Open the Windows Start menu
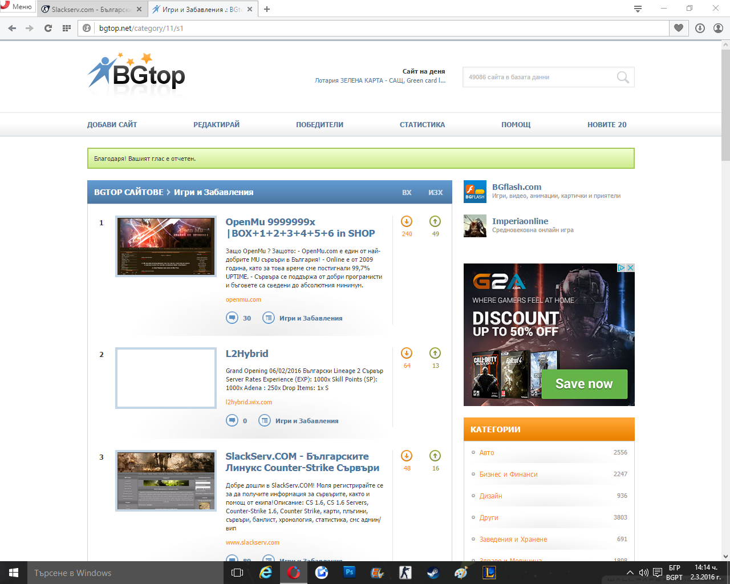The height and width of the screenshot is (584, 730). tap(14, 573)
